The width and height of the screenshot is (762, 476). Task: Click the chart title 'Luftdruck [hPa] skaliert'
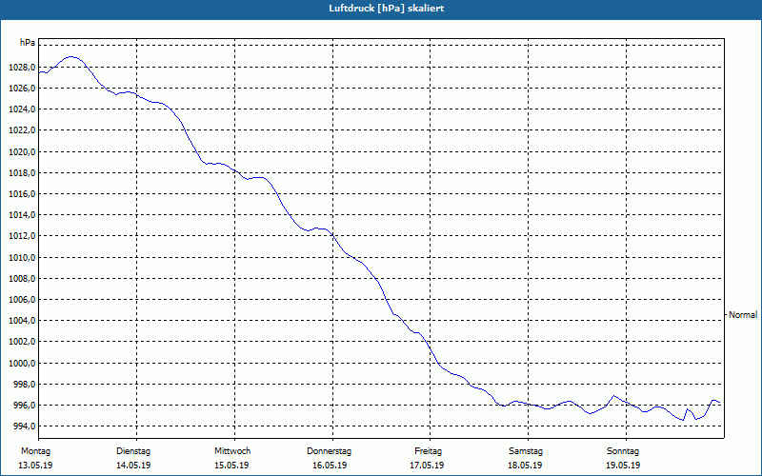387,9
